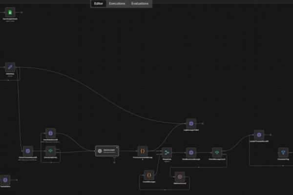Select the ProcessAssistantMessage code node
Viewport: 293px width, 195px height.
click(x=143, y=151)
